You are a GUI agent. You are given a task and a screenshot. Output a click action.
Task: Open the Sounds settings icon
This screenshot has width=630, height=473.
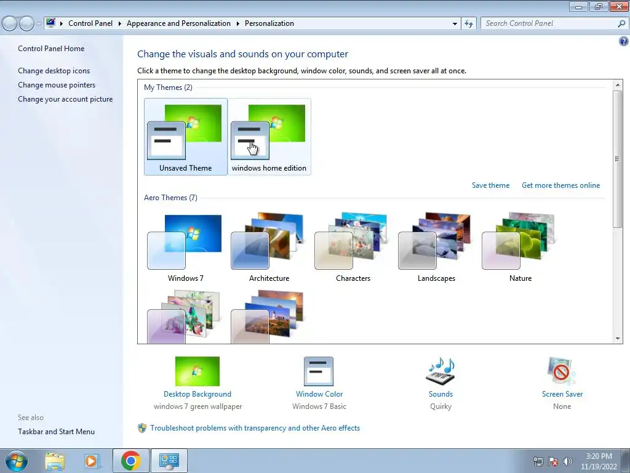coord(441,371)
